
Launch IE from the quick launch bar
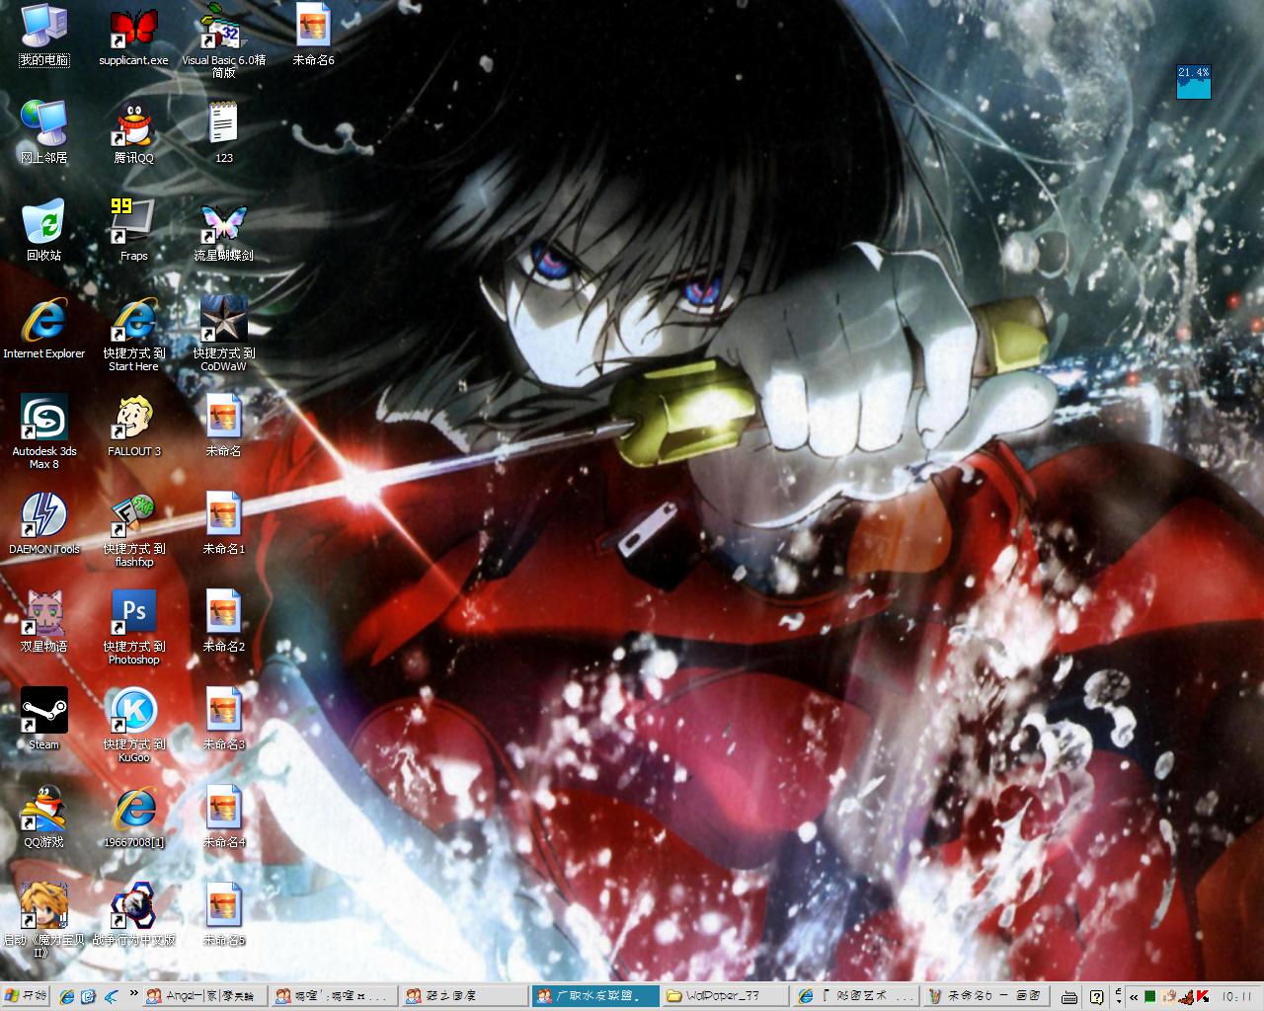pos(67,996)
